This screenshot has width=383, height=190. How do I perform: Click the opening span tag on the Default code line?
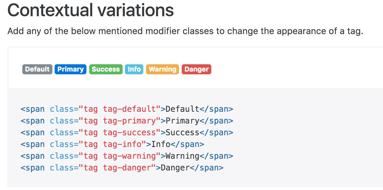33,109
